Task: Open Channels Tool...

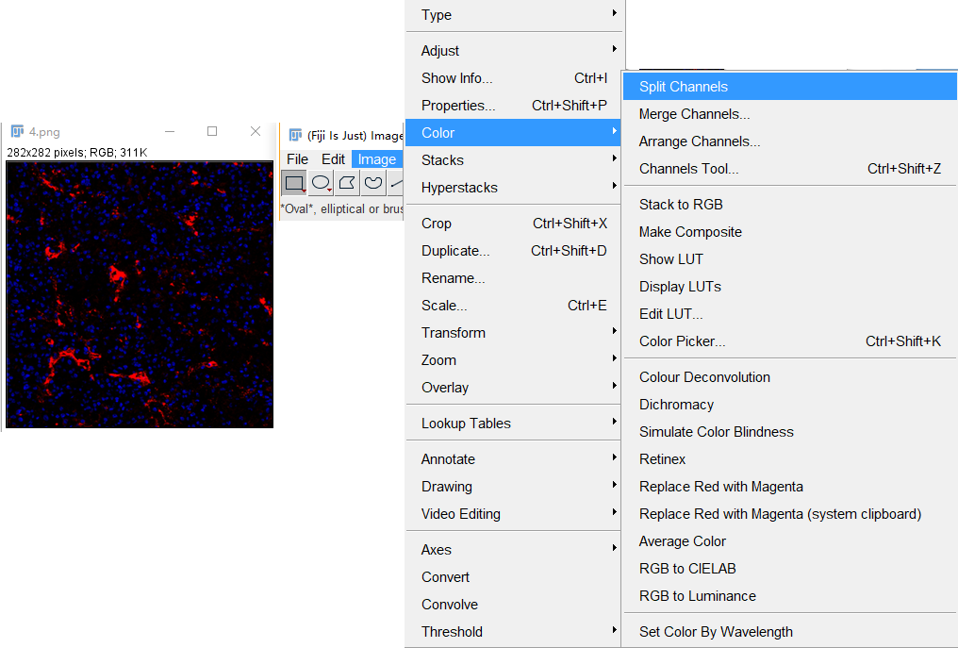Action: 790,169
